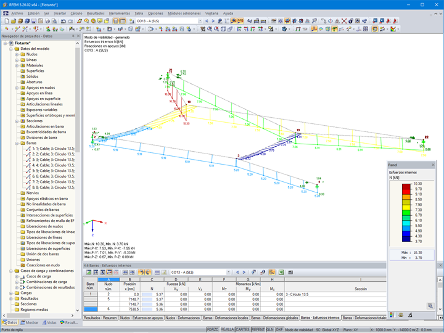Click the display factors tab icon in Panel
Image resolution: width=444 pixels, height=333 pixels.
(401, 315)
